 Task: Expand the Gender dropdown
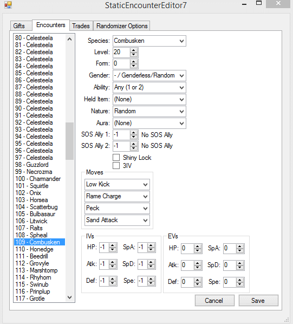pos(149,75)
